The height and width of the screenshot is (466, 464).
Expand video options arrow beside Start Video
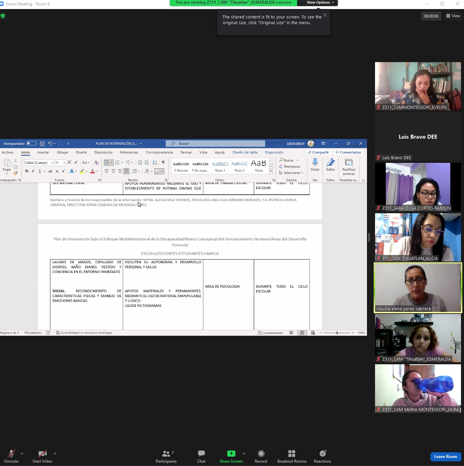[x=55, y=454]
